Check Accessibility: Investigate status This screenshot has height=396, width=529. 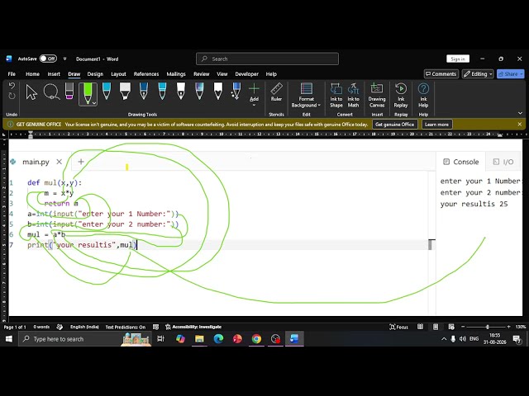coord(193,327)
